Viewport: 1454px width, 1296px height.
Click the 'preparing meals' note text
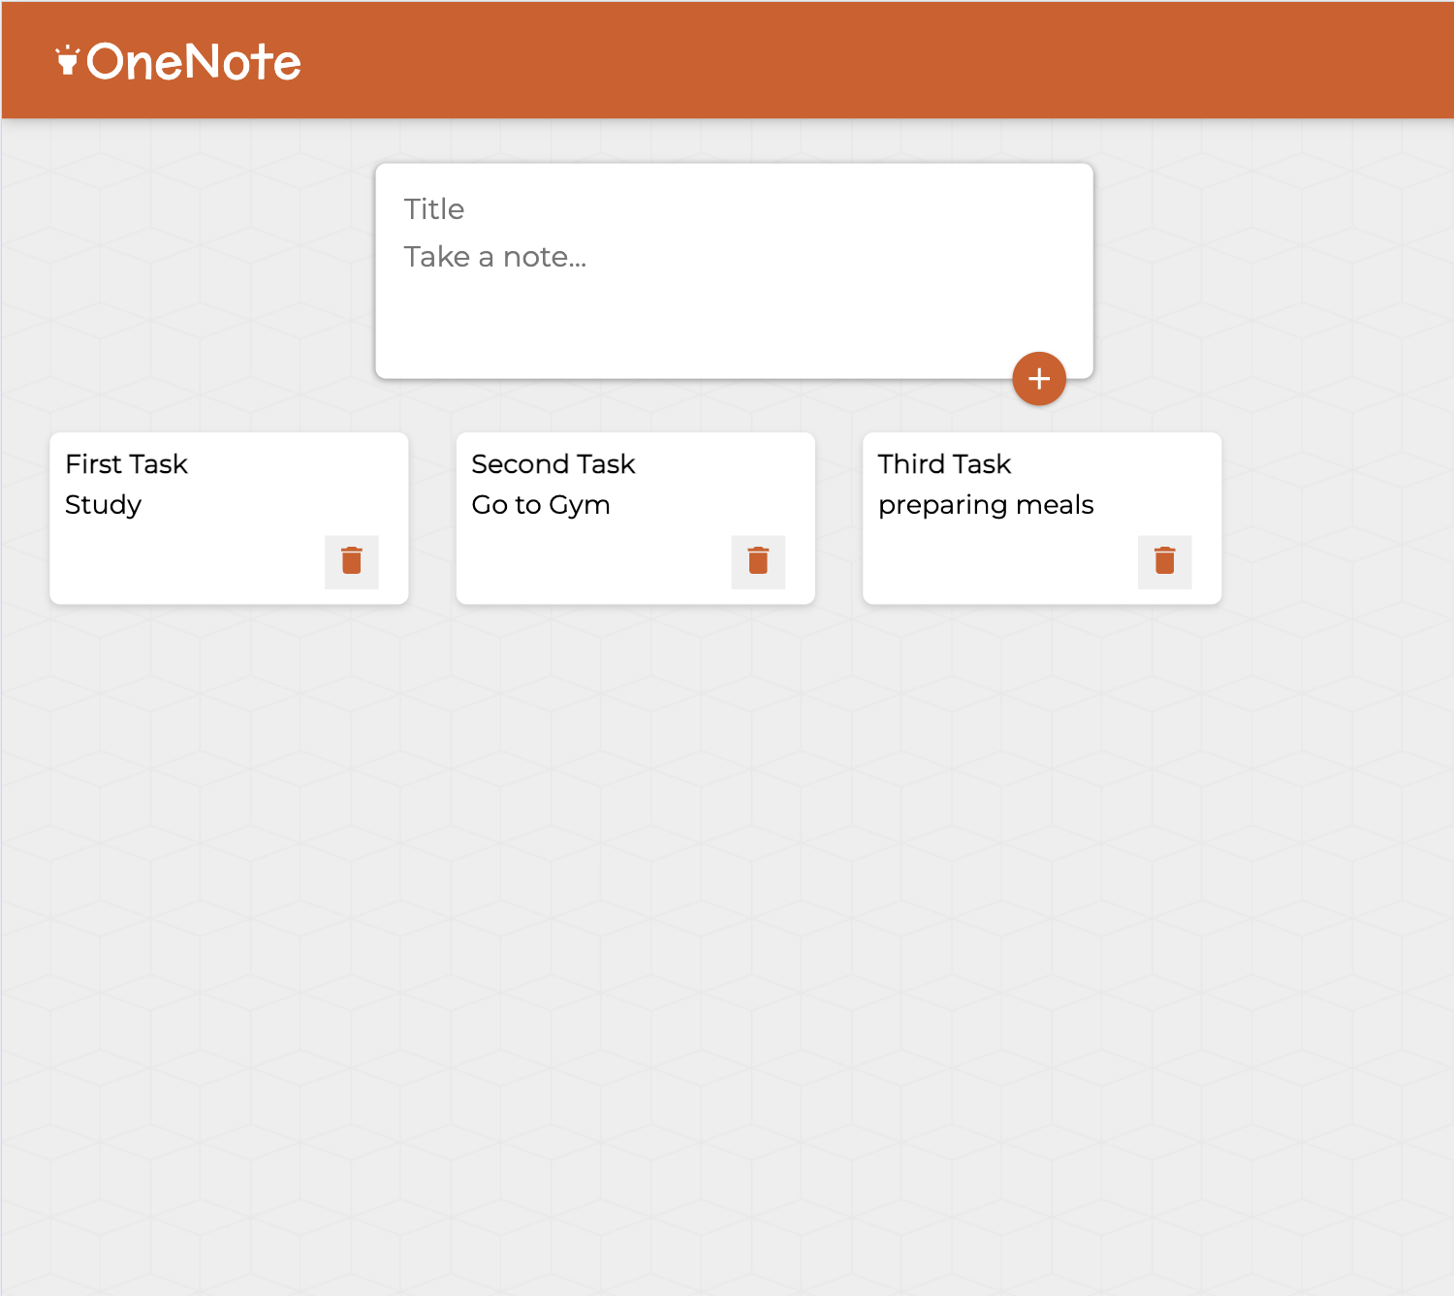(x=986, y=505)
